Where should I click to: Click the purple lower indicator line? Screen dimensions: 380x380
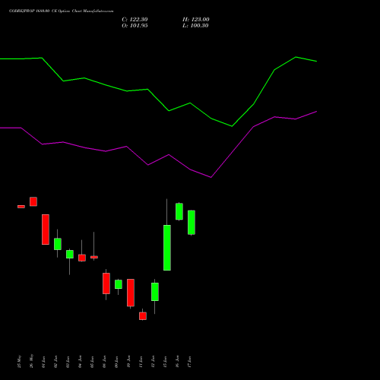[x=158, y=160]
